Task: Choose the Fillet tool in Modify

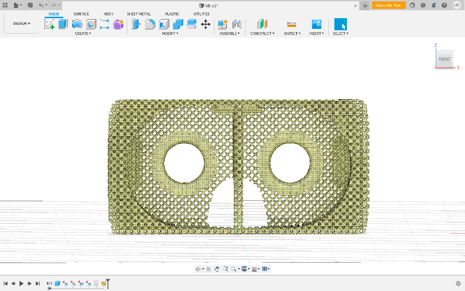Action: (x=150, y=24)
